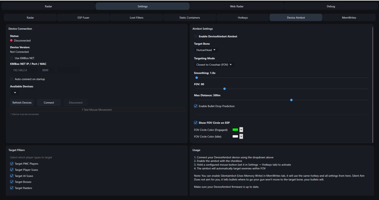Image resolution: width=379 pixels, height=200 pixels.
Task: Click the KMBox NET IP address field
Action: [x=23, y=70]
